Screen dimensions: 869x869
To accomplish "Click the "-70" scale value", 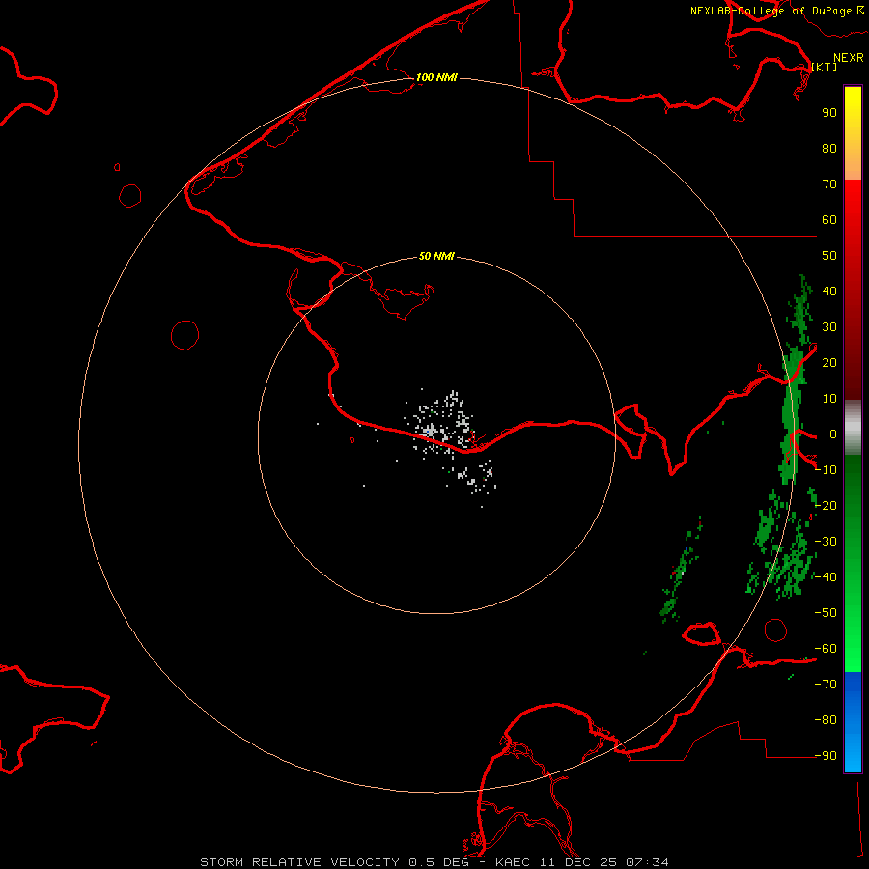I will point(826,685).
